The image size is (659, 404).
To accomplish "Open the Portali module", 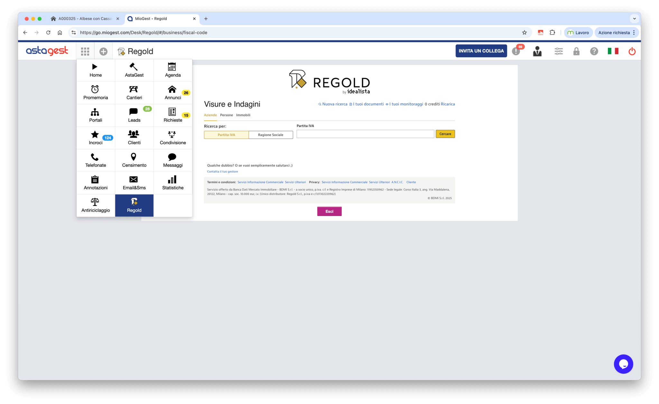I will (96, 115).
